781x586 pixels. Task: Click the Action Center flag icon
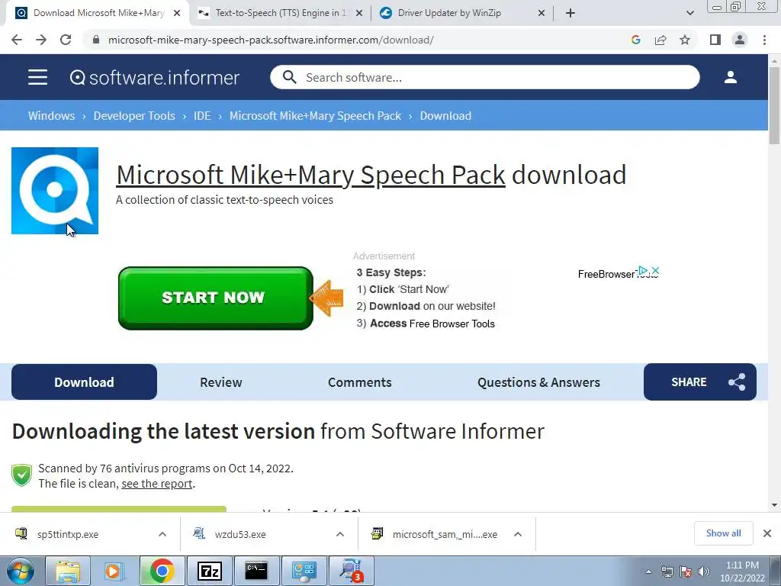tap(686, 572)
